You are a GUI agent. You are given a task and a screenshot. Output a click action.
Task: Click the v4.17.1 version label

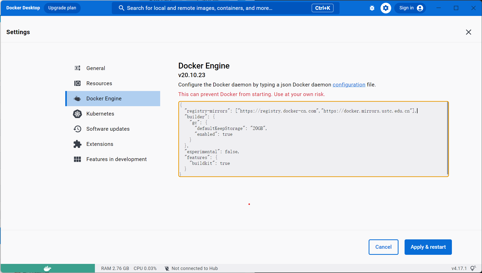(459, 268)
